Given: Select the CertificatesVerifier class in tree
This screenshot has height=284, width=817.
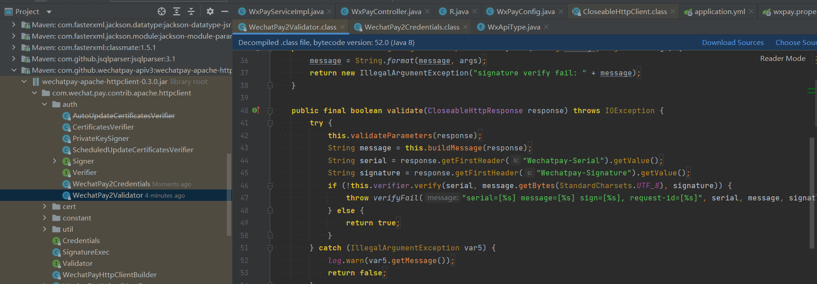Looking at the screenshot, I should point(103,127).
